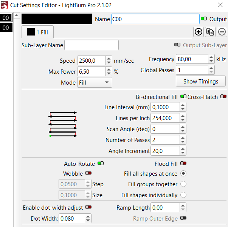Image resolution: width=228 pixels, height=227 pixels.
Task: Click the Max Power field 6,50
Action: tap(92, 71)
